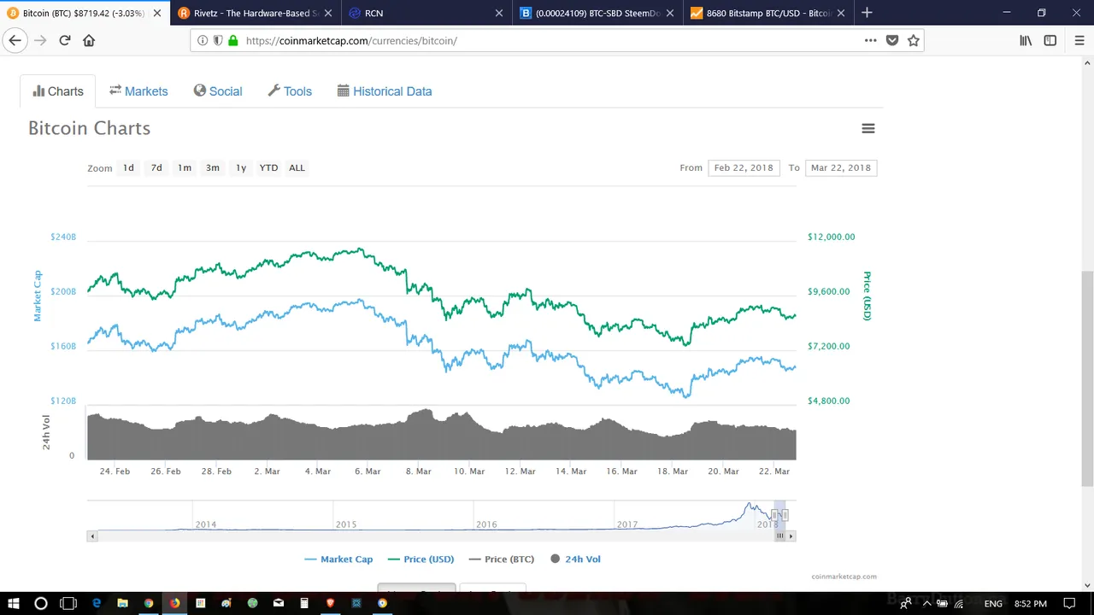Set chart zoom to 1y
The height and width of the screenshot is (615, 1094).
(x=241, y=167)
